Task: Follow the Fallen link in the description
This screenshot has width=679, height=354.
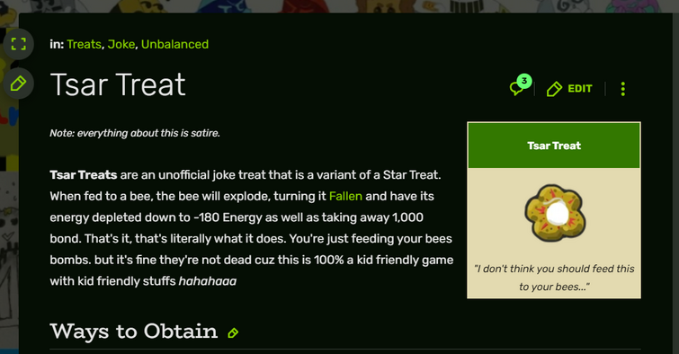Action: tap(345, 196)
